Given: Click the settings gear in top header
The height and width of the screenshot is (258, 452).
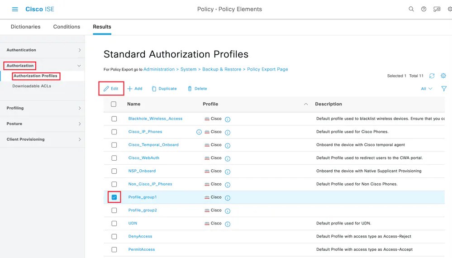Looking at the screenshot, I should 450,9.
